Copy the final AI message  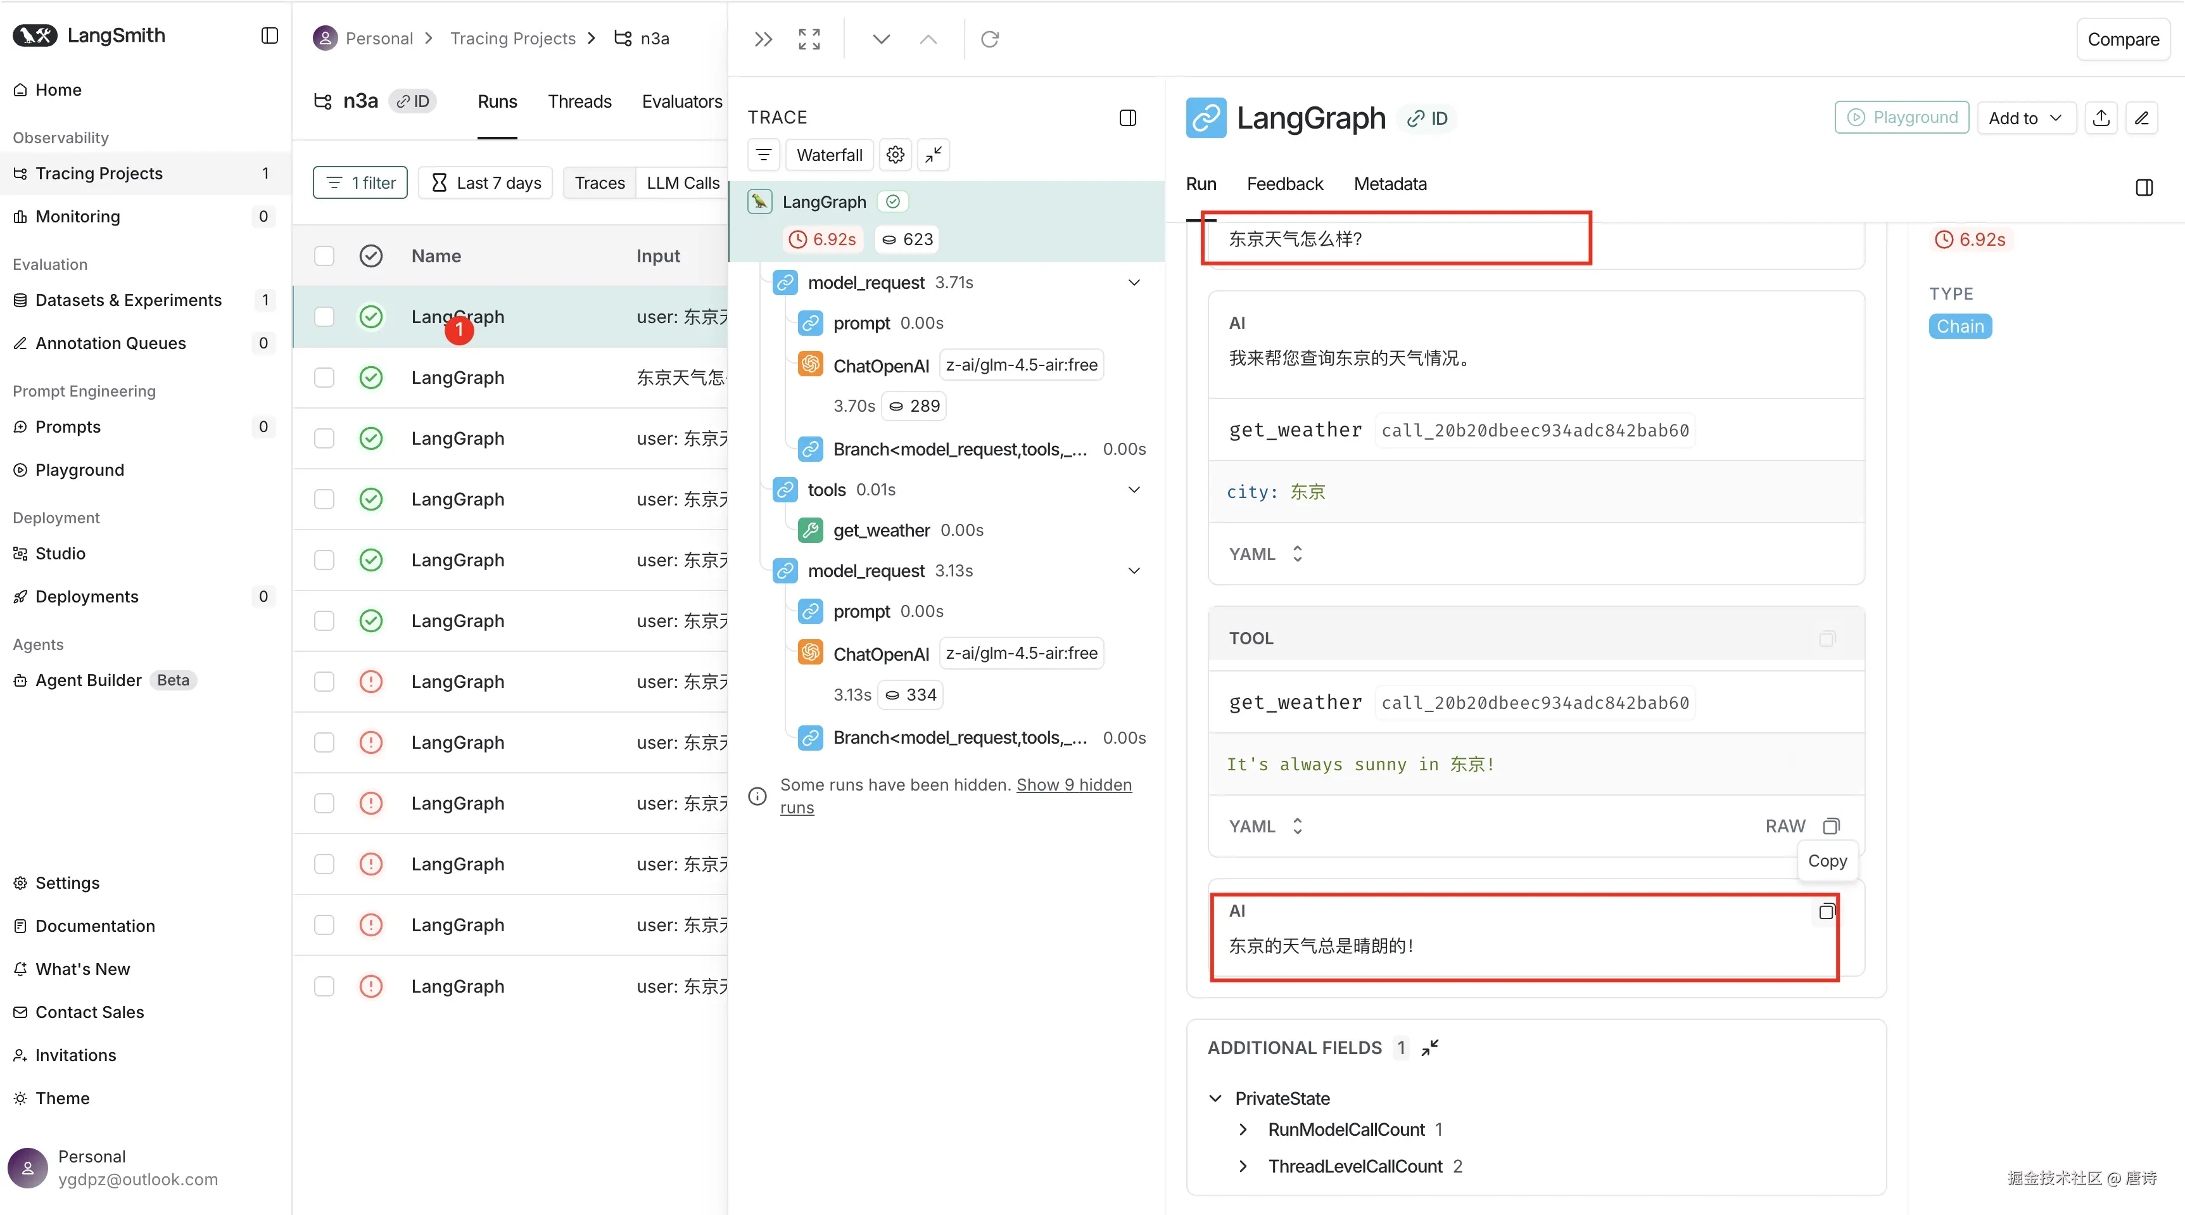pyautogui.click(x=1826, y=911)
